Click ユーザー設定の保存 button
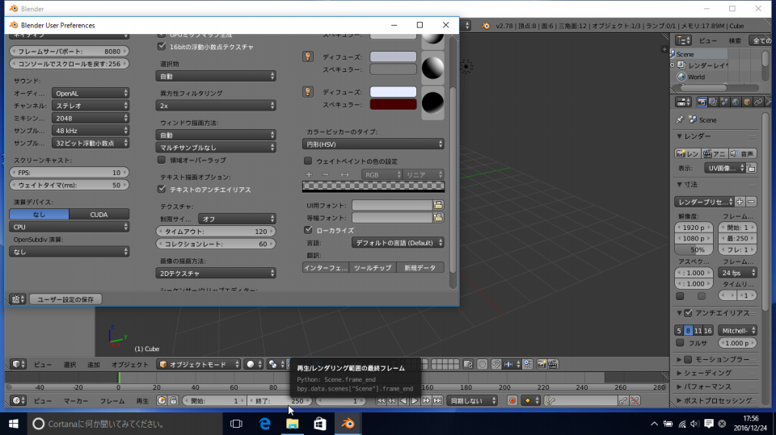Image resolution: width=776 pixels, height=435 pixels. 65,299
